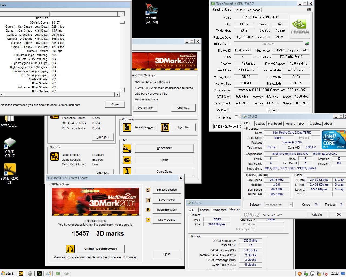Click Edit Description button
Screen dimensions: 346x277
(167, 190)
